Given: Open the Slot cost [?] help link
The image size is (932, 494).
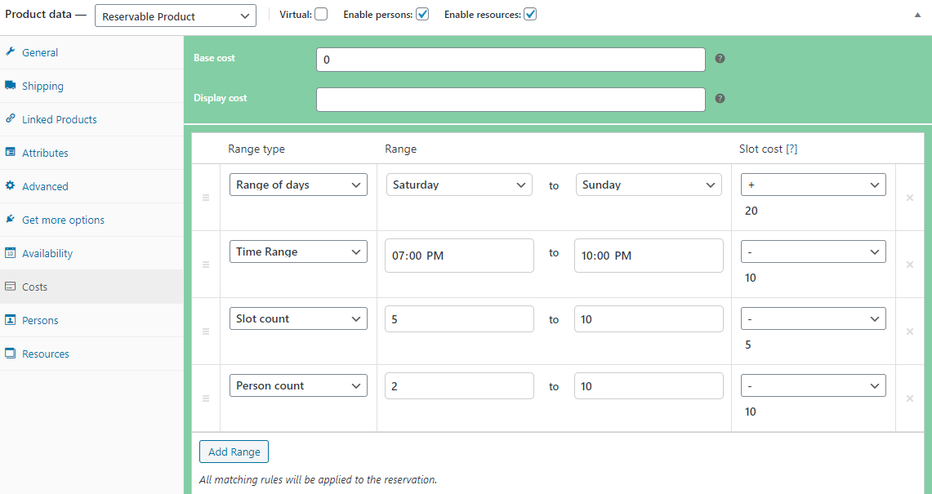Looking at the screenshot, I should point(791,149).
